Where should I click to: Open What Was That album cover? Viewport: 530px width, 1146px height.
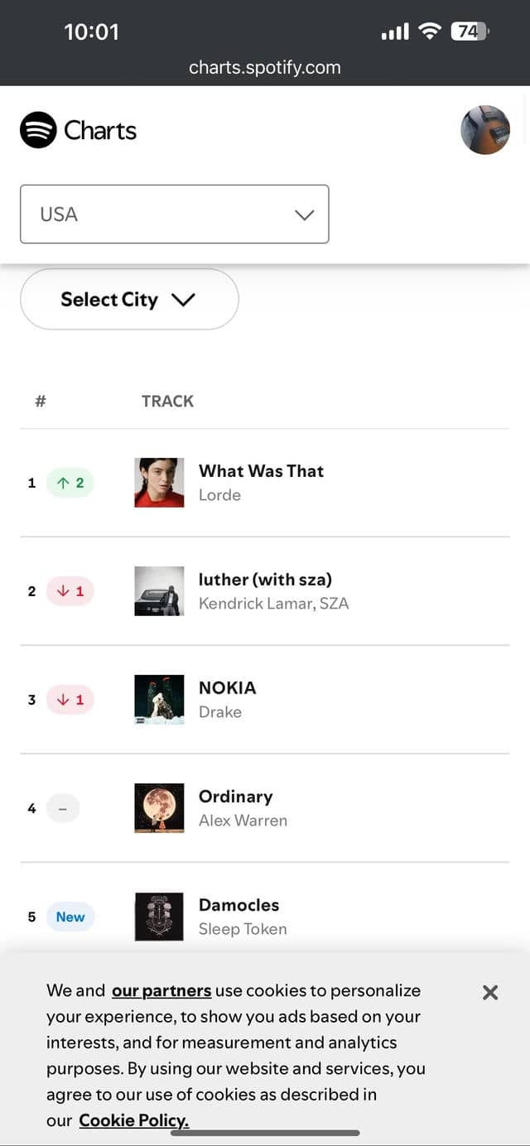(x=159, y=483)
